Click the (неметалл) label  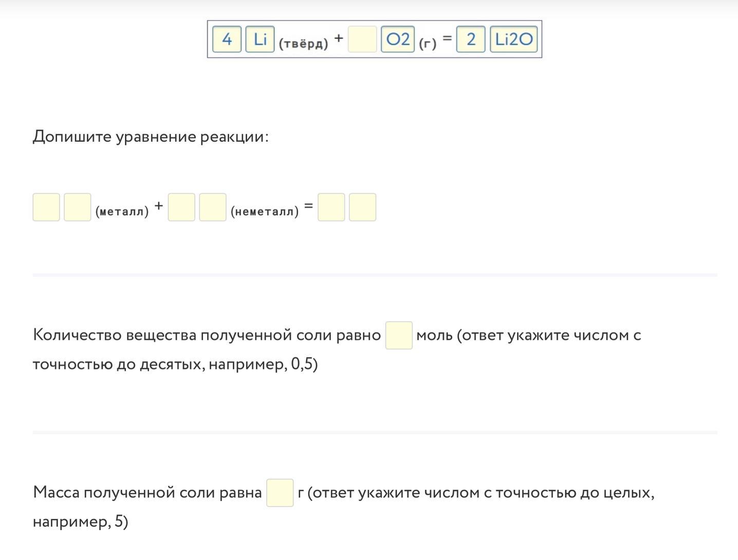(265, 211)
